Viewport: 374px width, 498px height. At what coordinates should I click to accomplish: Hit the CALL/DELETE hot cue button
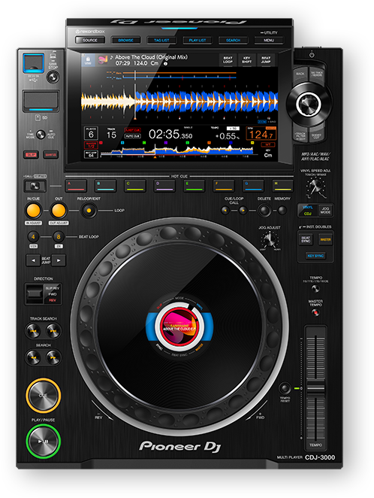35,186
